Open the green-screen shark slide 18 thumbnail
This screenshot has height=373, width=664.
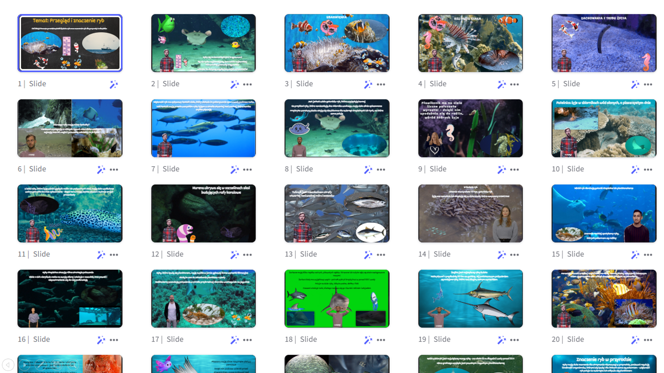pyautogui.click(x=337, y=299)
